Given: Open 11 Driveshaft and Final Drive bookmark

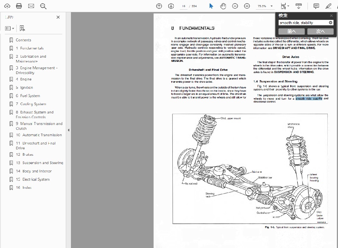Looking at the screenshot, I should 36,145.
